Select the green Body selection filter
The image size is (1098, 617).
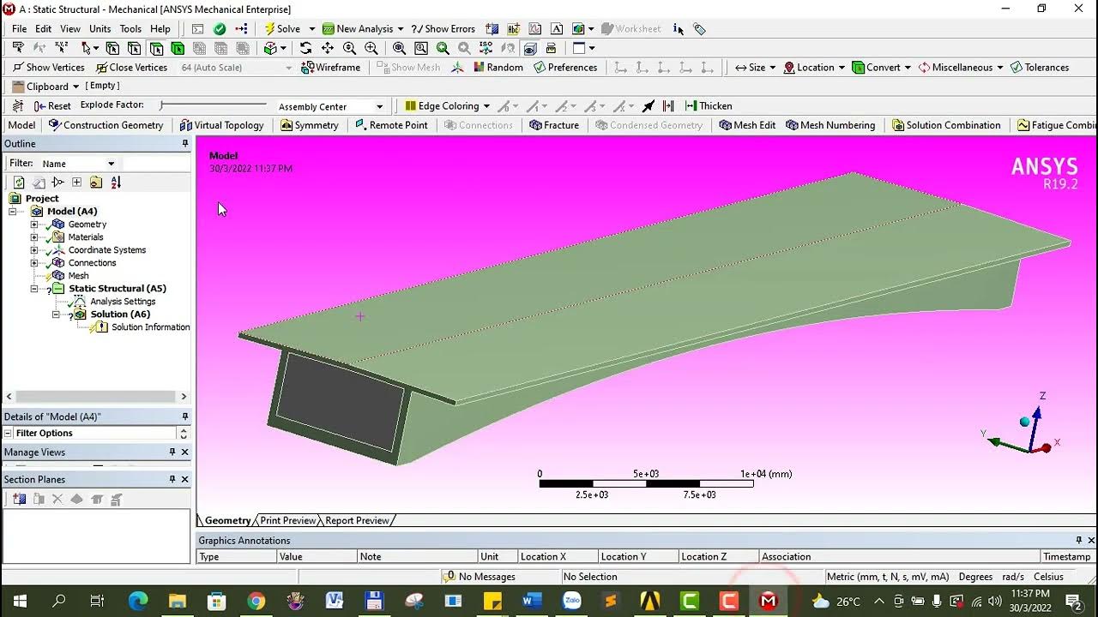[178, 48]
